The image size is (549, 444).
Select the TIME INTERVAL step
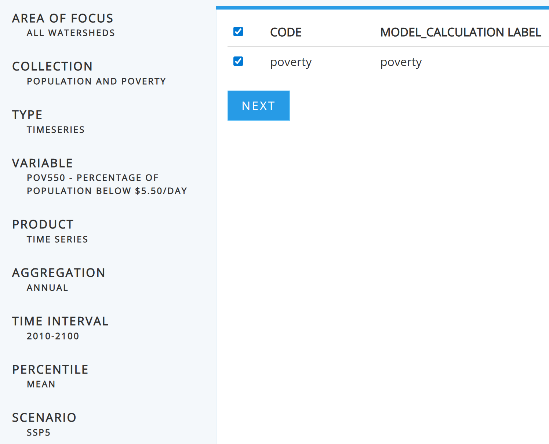pyautogui.click(x=61, y=321)
